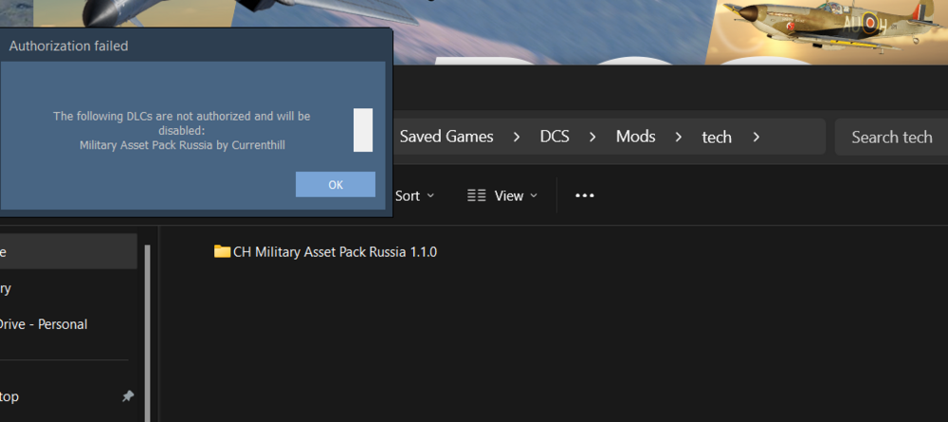Open the View dropdown menu
The width and height of the screenshot is (948, 422).
coord(502,196)
